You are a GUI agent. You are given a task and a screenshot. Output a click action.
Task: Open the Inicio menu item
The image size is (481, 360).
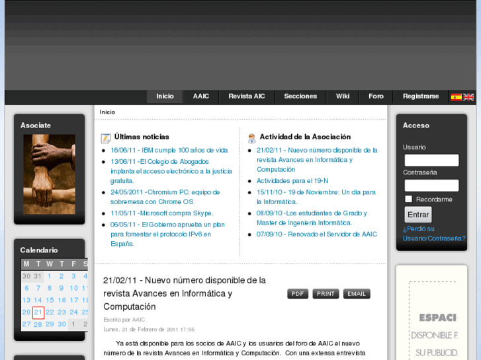(x=165, y=96)
